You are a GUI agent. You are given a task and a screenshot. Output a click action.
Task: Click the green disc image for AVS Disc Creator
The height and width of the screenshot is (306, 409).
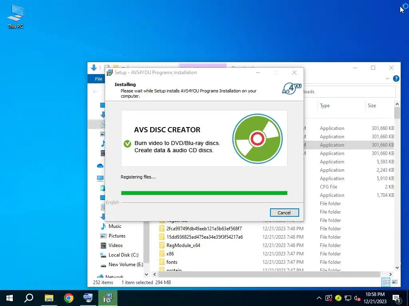coord(257,139)
